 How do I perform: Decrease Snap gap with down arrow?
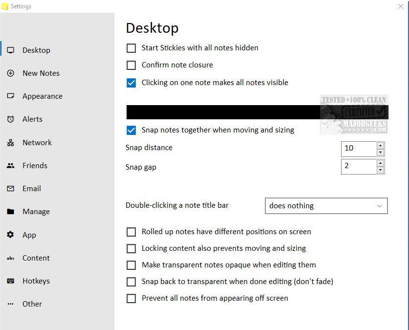380,170
